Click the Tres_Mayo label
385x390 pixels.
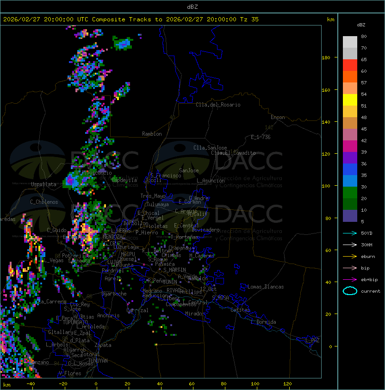coord(153,196)
